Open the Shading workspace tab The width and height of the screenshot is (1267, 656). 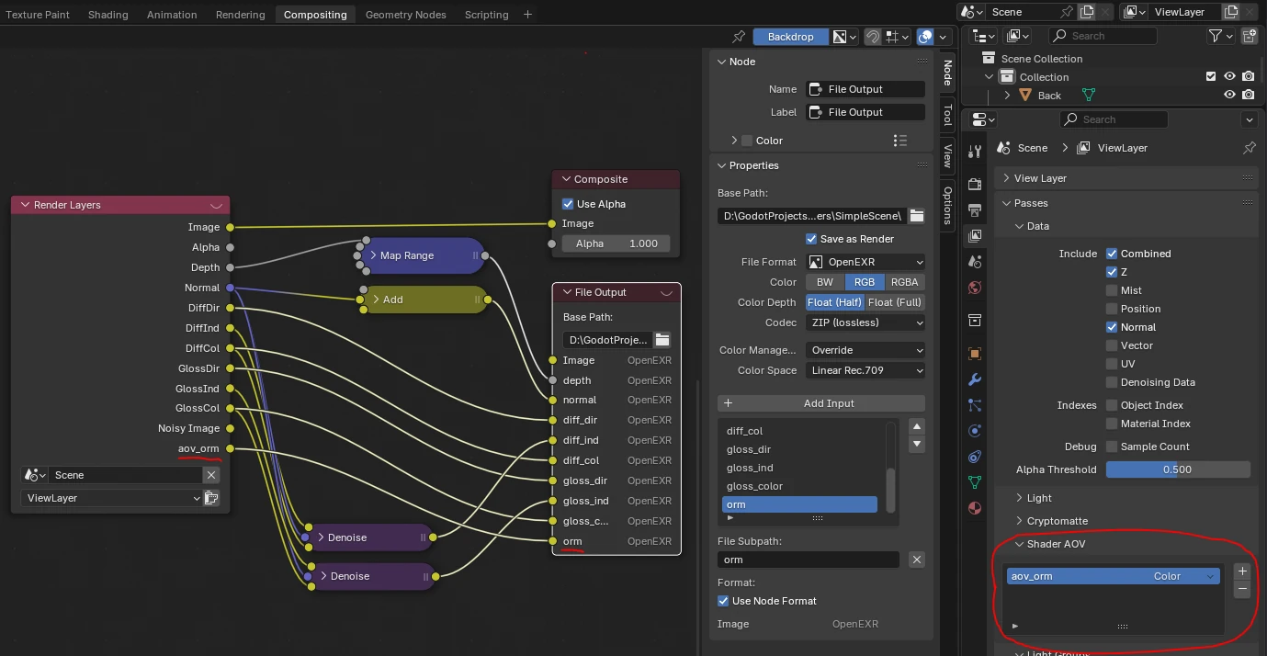tap(107, 14)
